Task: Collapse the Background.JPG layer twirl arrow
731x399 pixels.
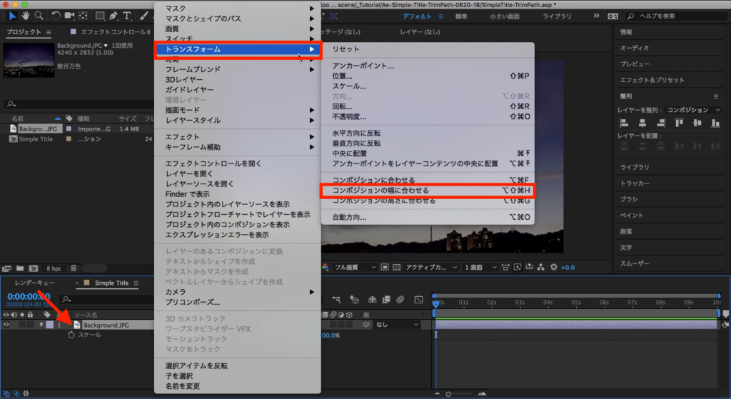Action: point(41,325)
